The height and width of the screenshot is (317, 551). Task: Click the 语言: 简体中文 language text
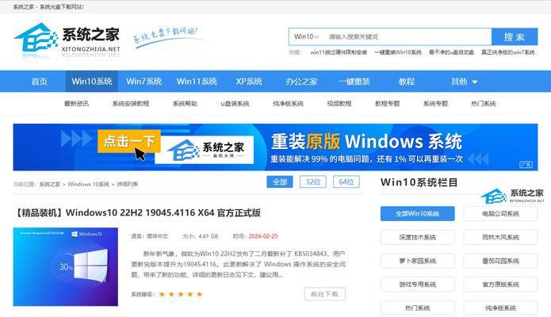point(150,236)
